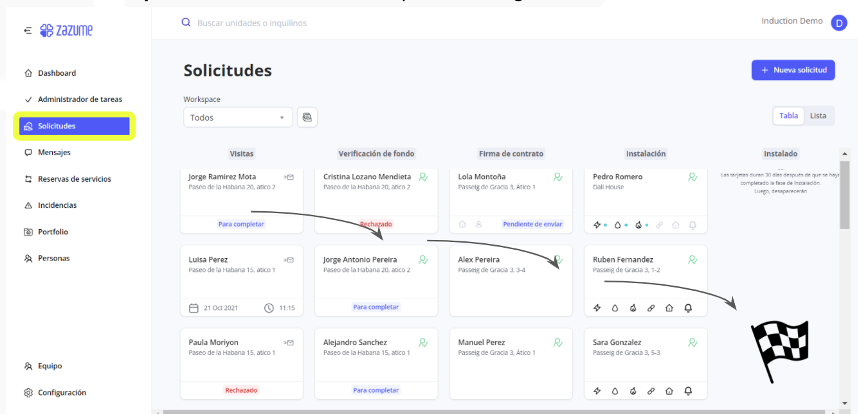
Task: Open Dashboard in the sidebar
Action: (x=57, y=73)
